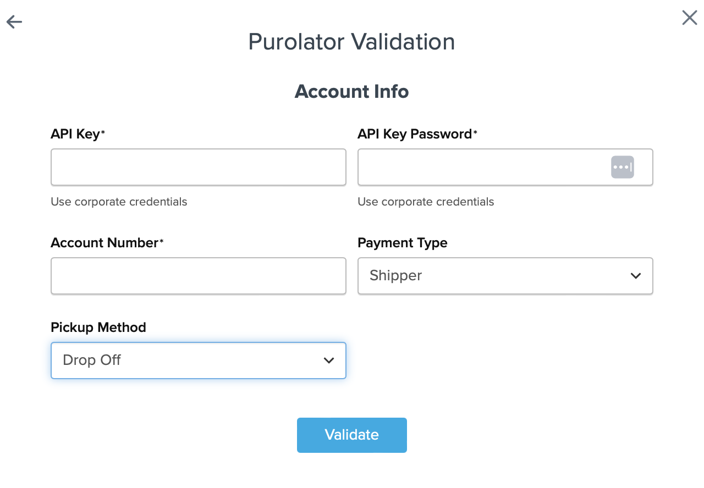Viewport: 704px width, 488px height.
Task: Click the Account Number label text
Action: [105, 243]
